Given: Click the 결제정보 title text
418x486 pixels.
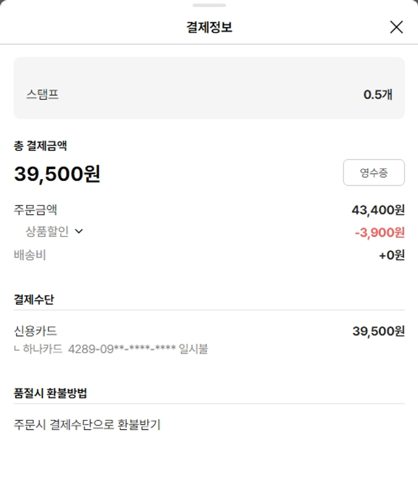Looking at the screenshot, I should click(209, 27).
